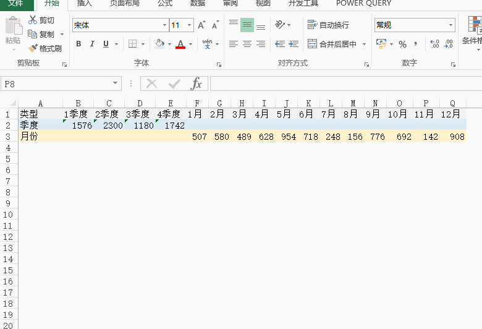Open font size dropdown 11
482x329 pixels.
click(x=189, y=25)
